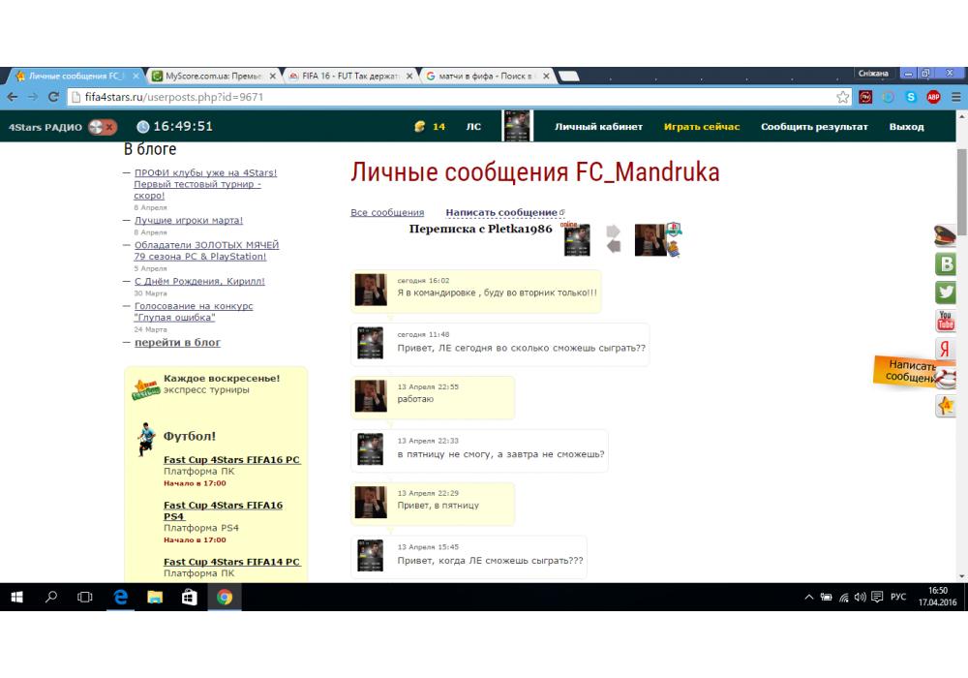Open the Twitter sidebar icon
The height and width of the screenshot is (678, 968).
(x=946, y=293)
